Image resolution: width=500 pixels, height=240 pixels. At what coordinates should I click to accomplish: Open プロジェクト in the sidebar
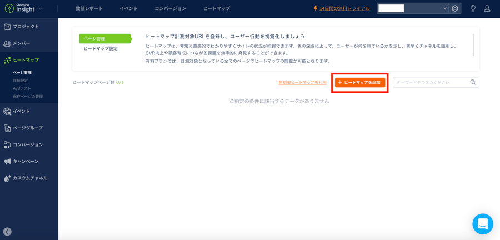(x=25, y=27)
